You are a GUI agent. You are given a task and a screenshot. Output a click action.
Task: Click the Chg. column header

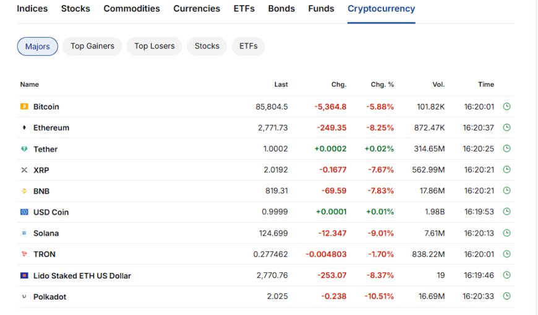[339, 85]
